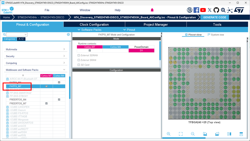This screenshot has width=250, height=141.
Task: Click the pinout view horizontal scrollbar
Action: [184, 138]
